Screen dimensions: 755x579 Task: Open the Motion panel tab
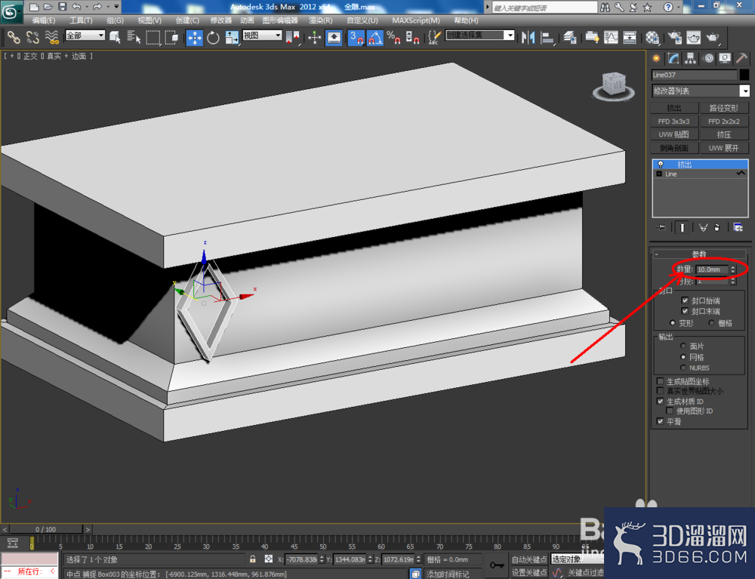(708, 58)
